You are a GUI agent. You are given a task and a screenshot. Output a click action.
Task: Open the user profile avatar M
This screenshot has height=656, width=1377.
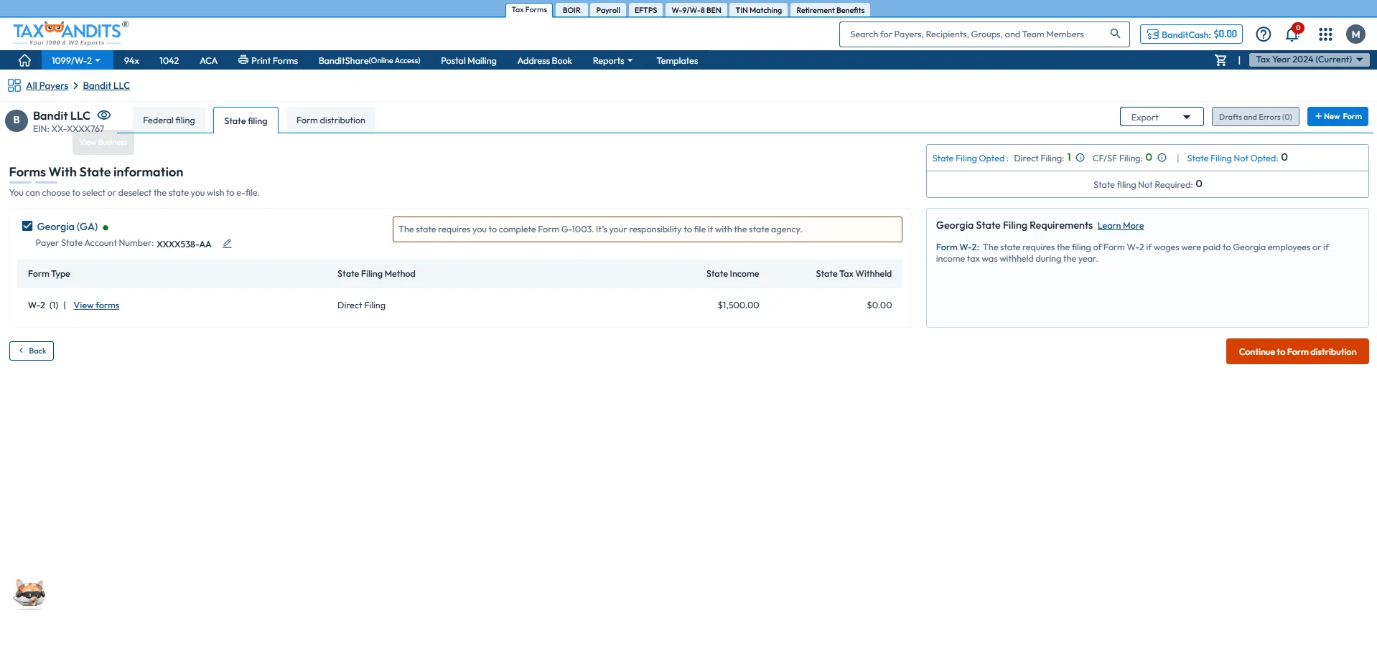pos(1355,34)
